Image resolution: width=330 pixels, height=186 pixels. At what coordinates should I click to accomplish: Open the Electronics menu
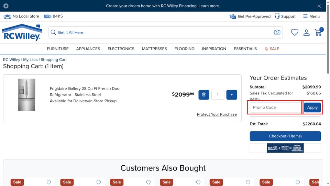point(121,49)
